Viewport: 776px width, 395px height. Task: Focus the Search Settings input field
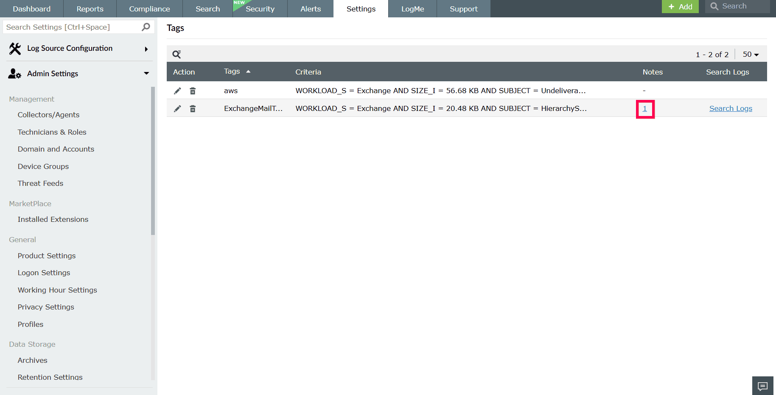coord(78,27)
